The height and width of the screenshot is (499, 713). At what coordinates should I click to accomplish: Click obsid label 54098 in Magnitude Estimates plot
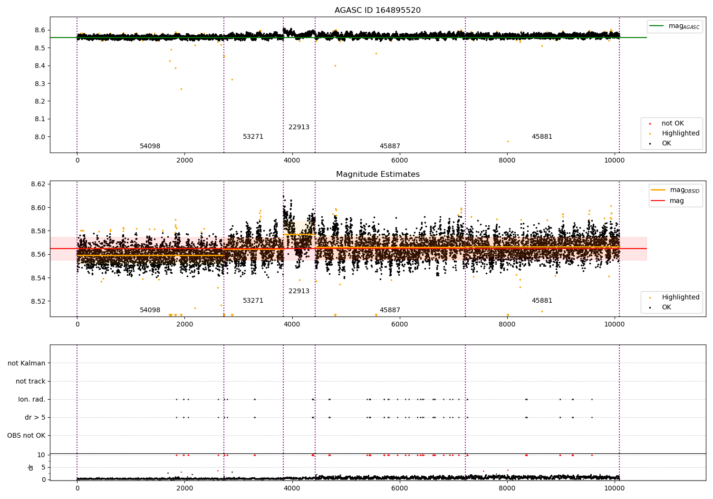coord(150,310)
